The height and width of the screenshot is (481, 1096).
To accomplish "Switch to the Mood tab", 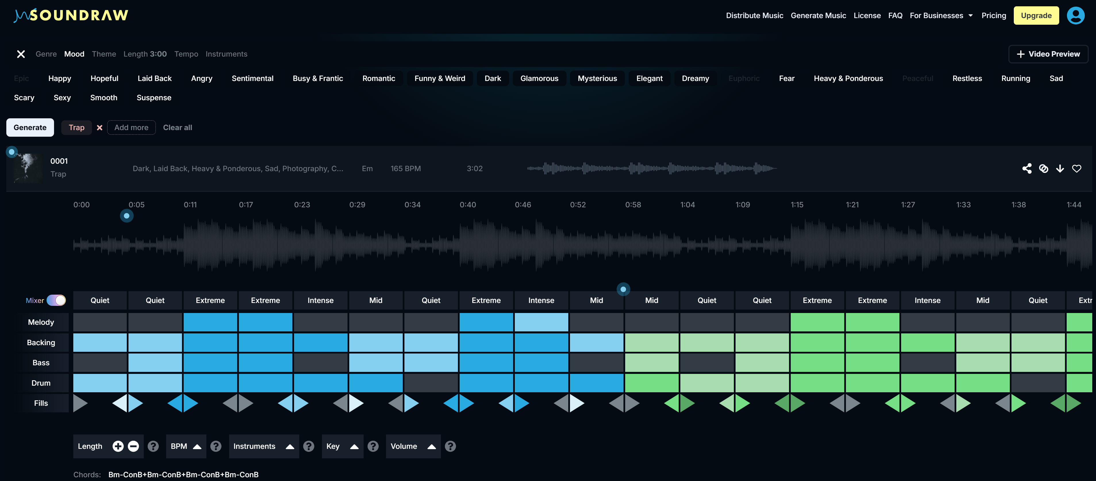I will tap(74, 54).
